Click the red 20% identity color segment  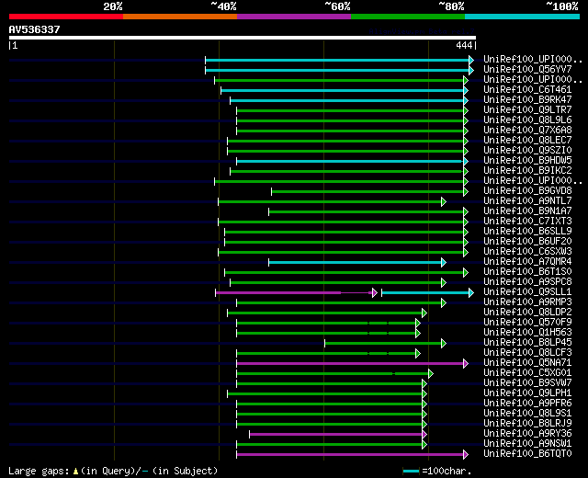coord(66,17)
